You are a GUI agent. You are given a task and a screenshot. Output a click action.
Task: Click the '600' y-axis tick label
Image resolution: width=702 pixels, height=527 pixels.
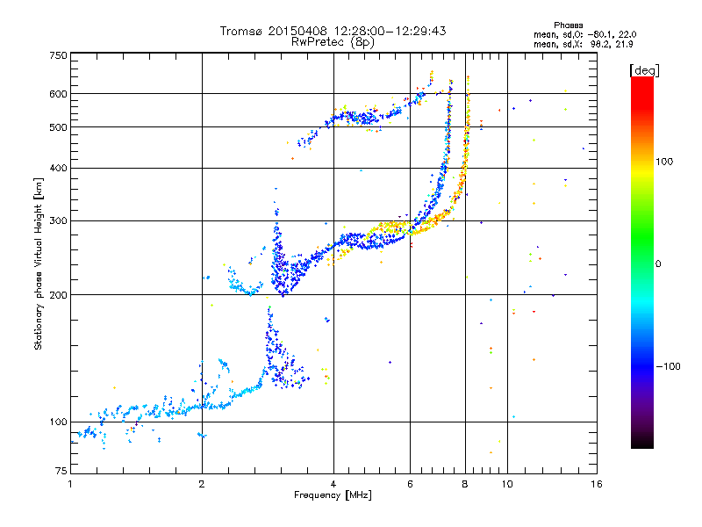(x=58, y=94)
